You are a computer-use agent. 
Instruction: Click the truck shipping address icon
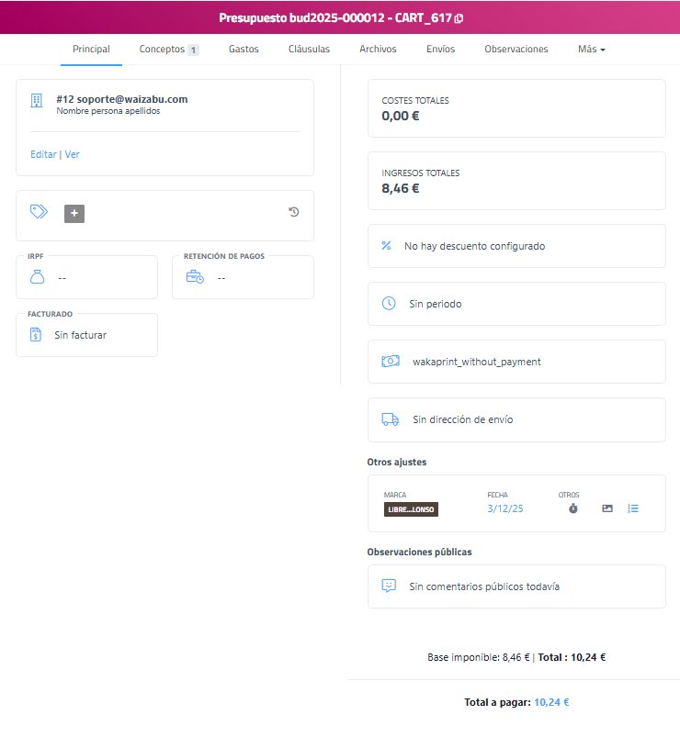pos(390,419)
